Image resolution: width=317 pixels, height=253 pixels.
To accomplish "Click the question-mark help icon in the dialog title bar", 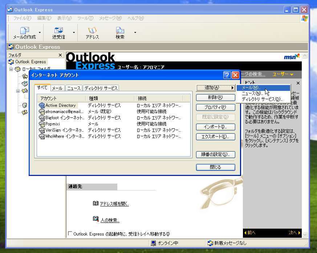I will pyautogui.click(x=227, y=75).
